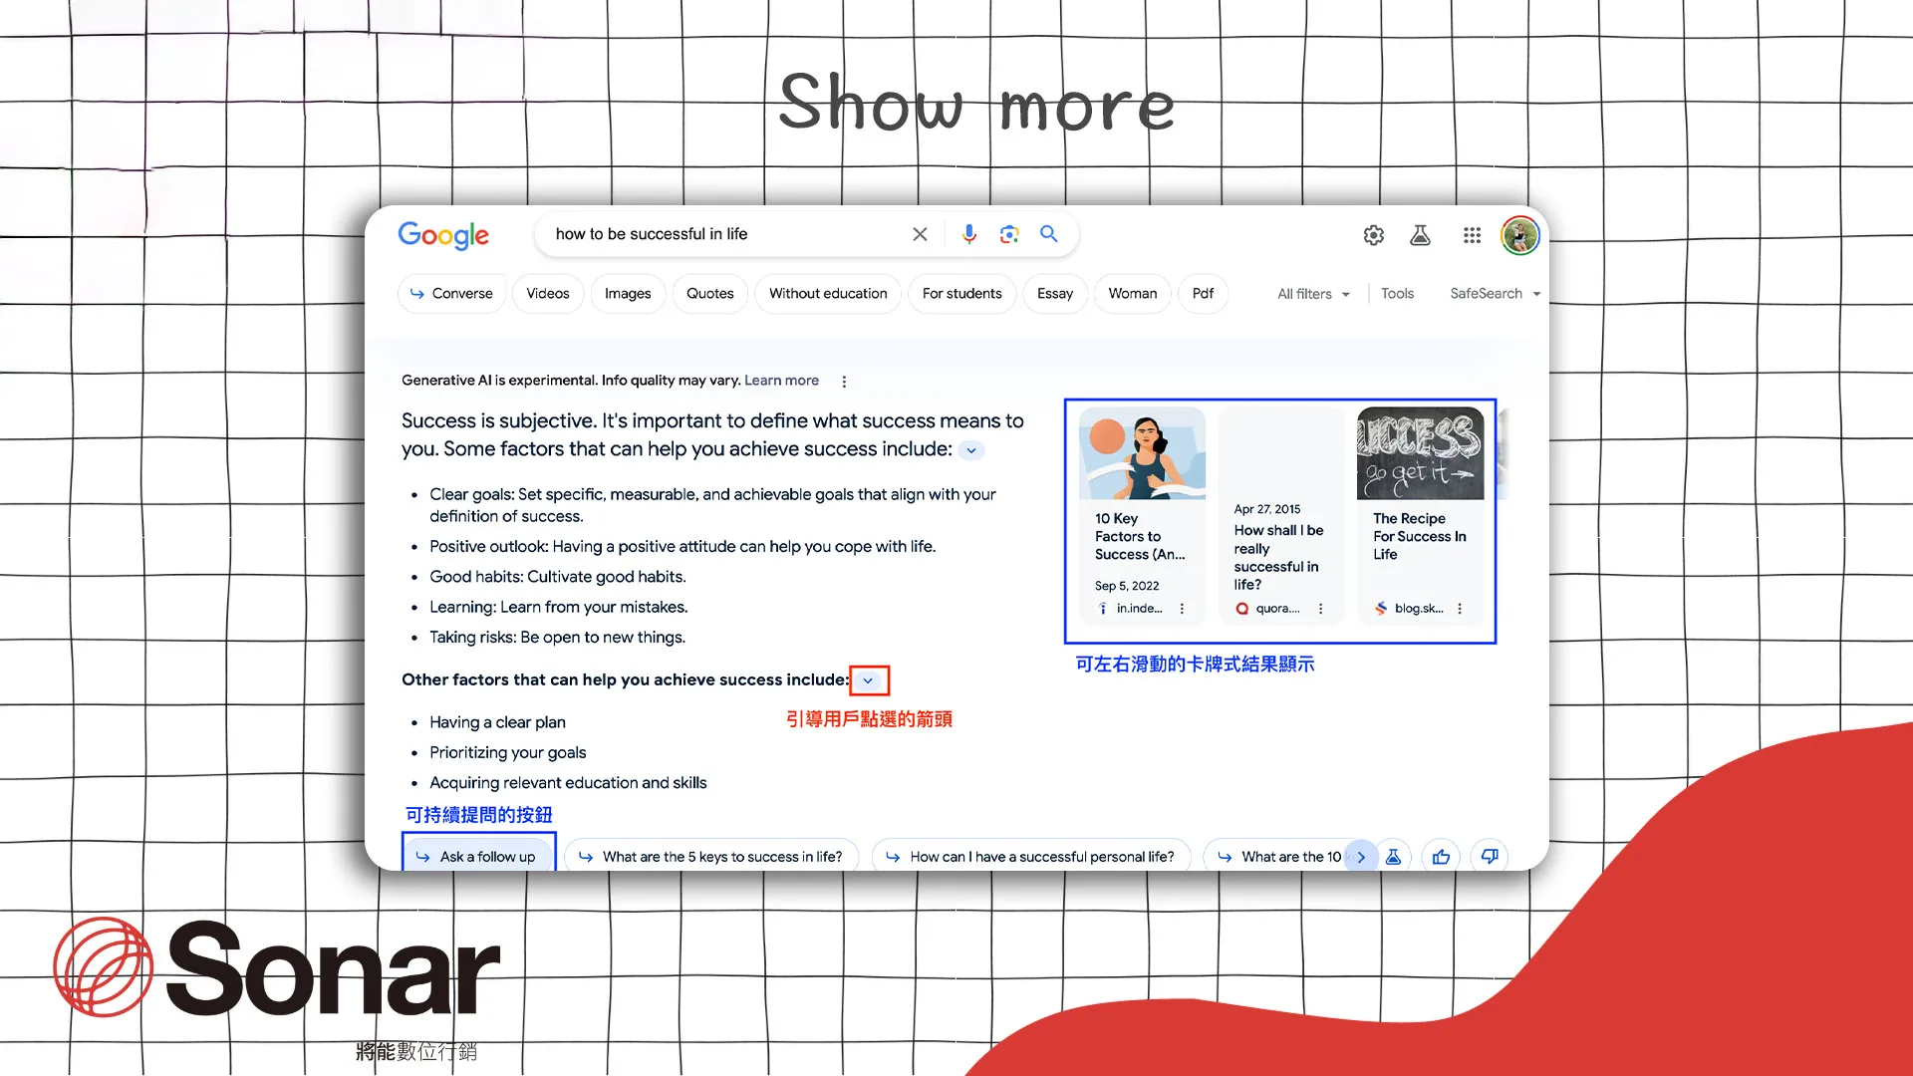Open options menu on blog.sk... card
The height and width of the screenshot is (1076, 1913).
pyautogui.click(x=1460, y=609)
